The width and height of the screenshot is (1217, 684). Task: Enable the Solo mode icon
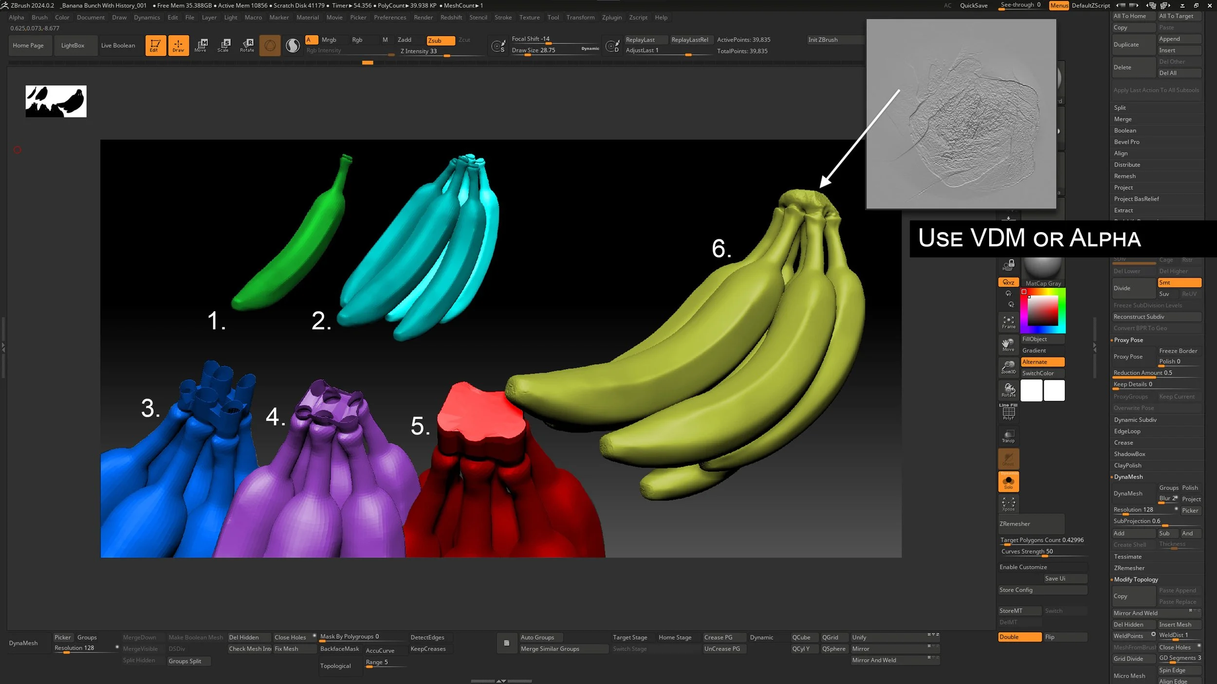pos(1008,482)
